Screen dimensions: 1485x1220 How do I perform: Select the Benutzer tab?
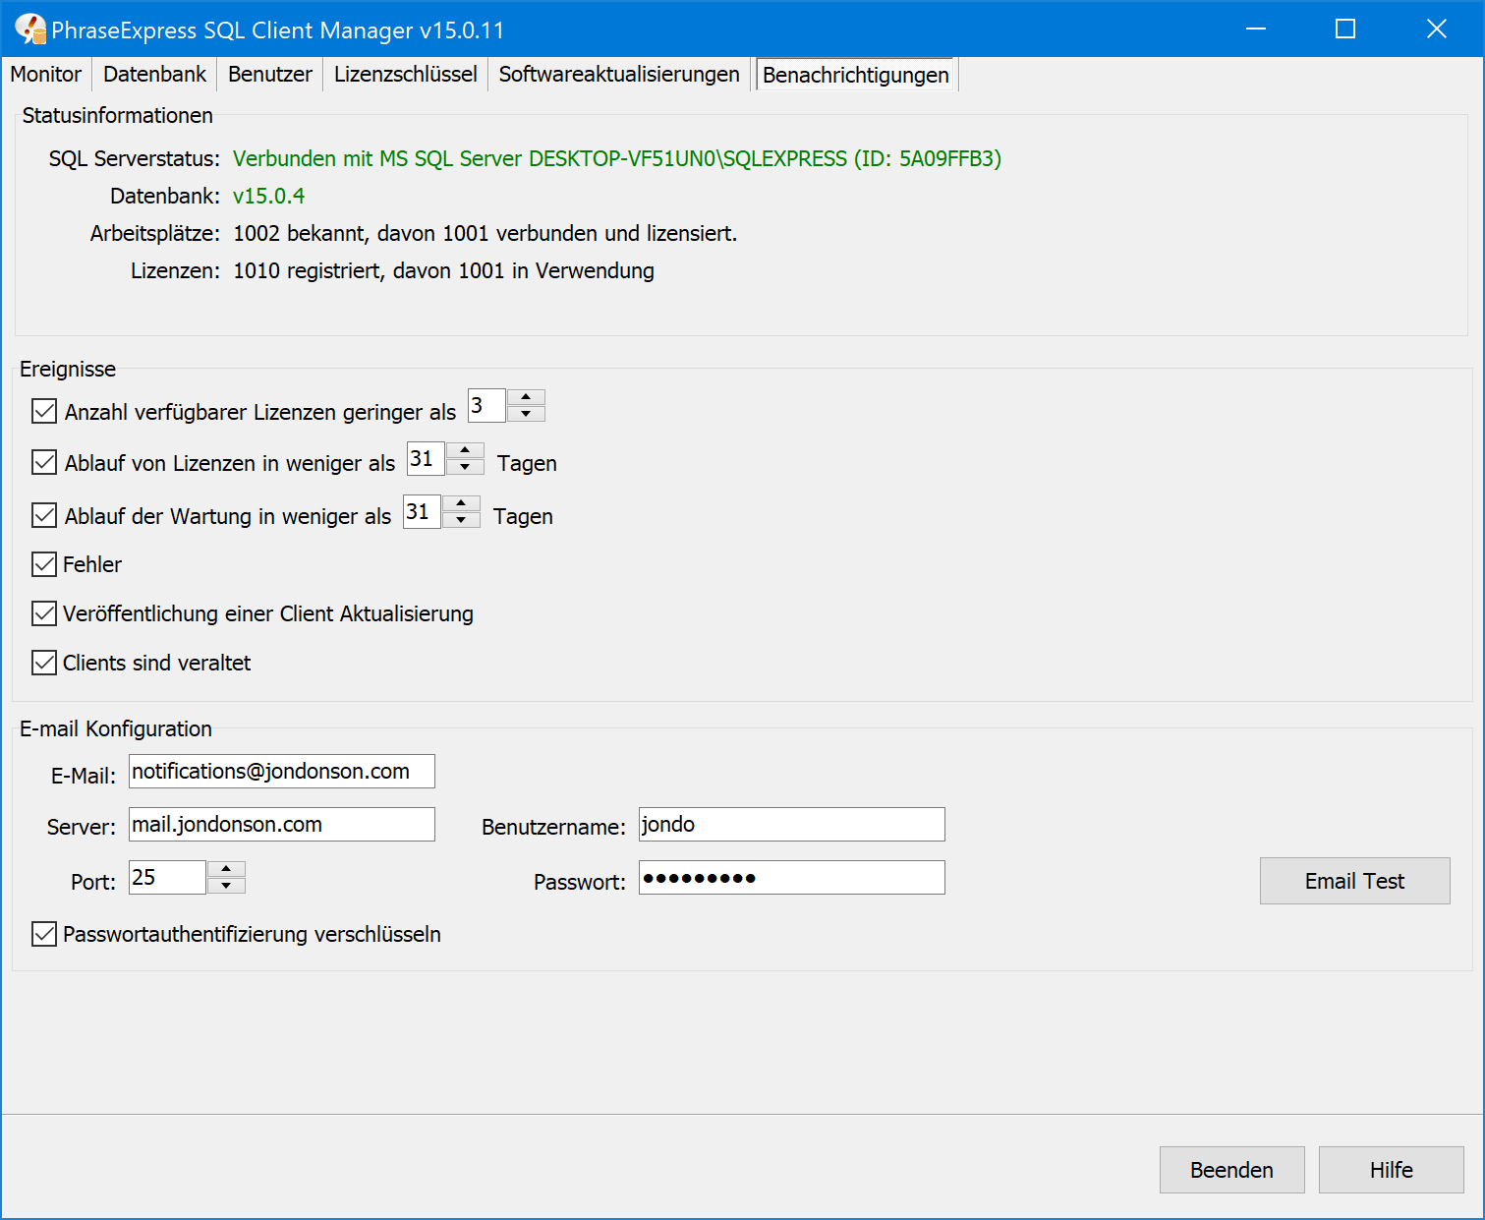(x=270, y=75)
